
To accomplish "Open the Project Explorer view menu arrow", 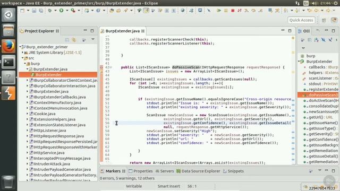I will pos(93,39).
